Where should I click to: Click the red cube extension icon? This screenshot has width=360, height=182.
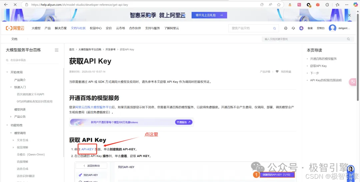click(x=318, y=5)
